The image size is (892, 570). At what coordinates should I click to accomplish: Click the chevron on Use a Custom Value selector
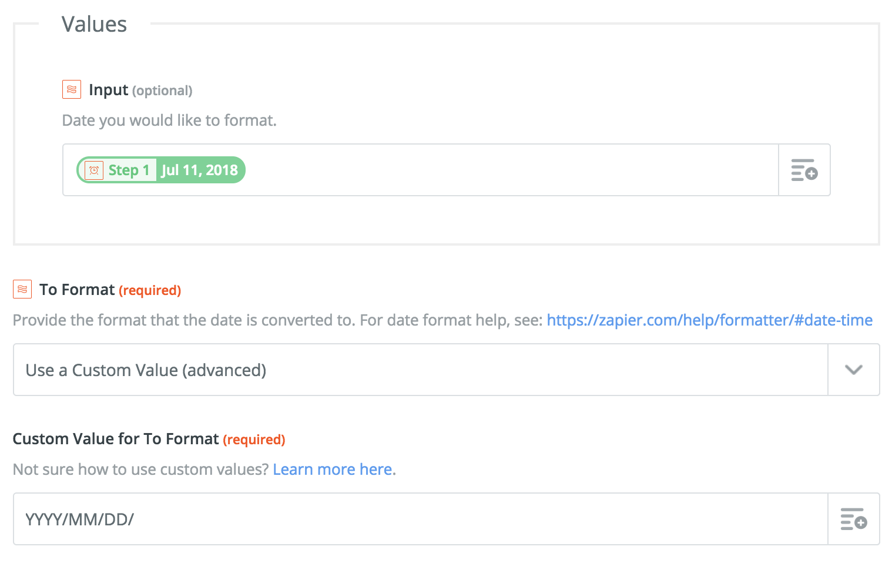point(853,370)
